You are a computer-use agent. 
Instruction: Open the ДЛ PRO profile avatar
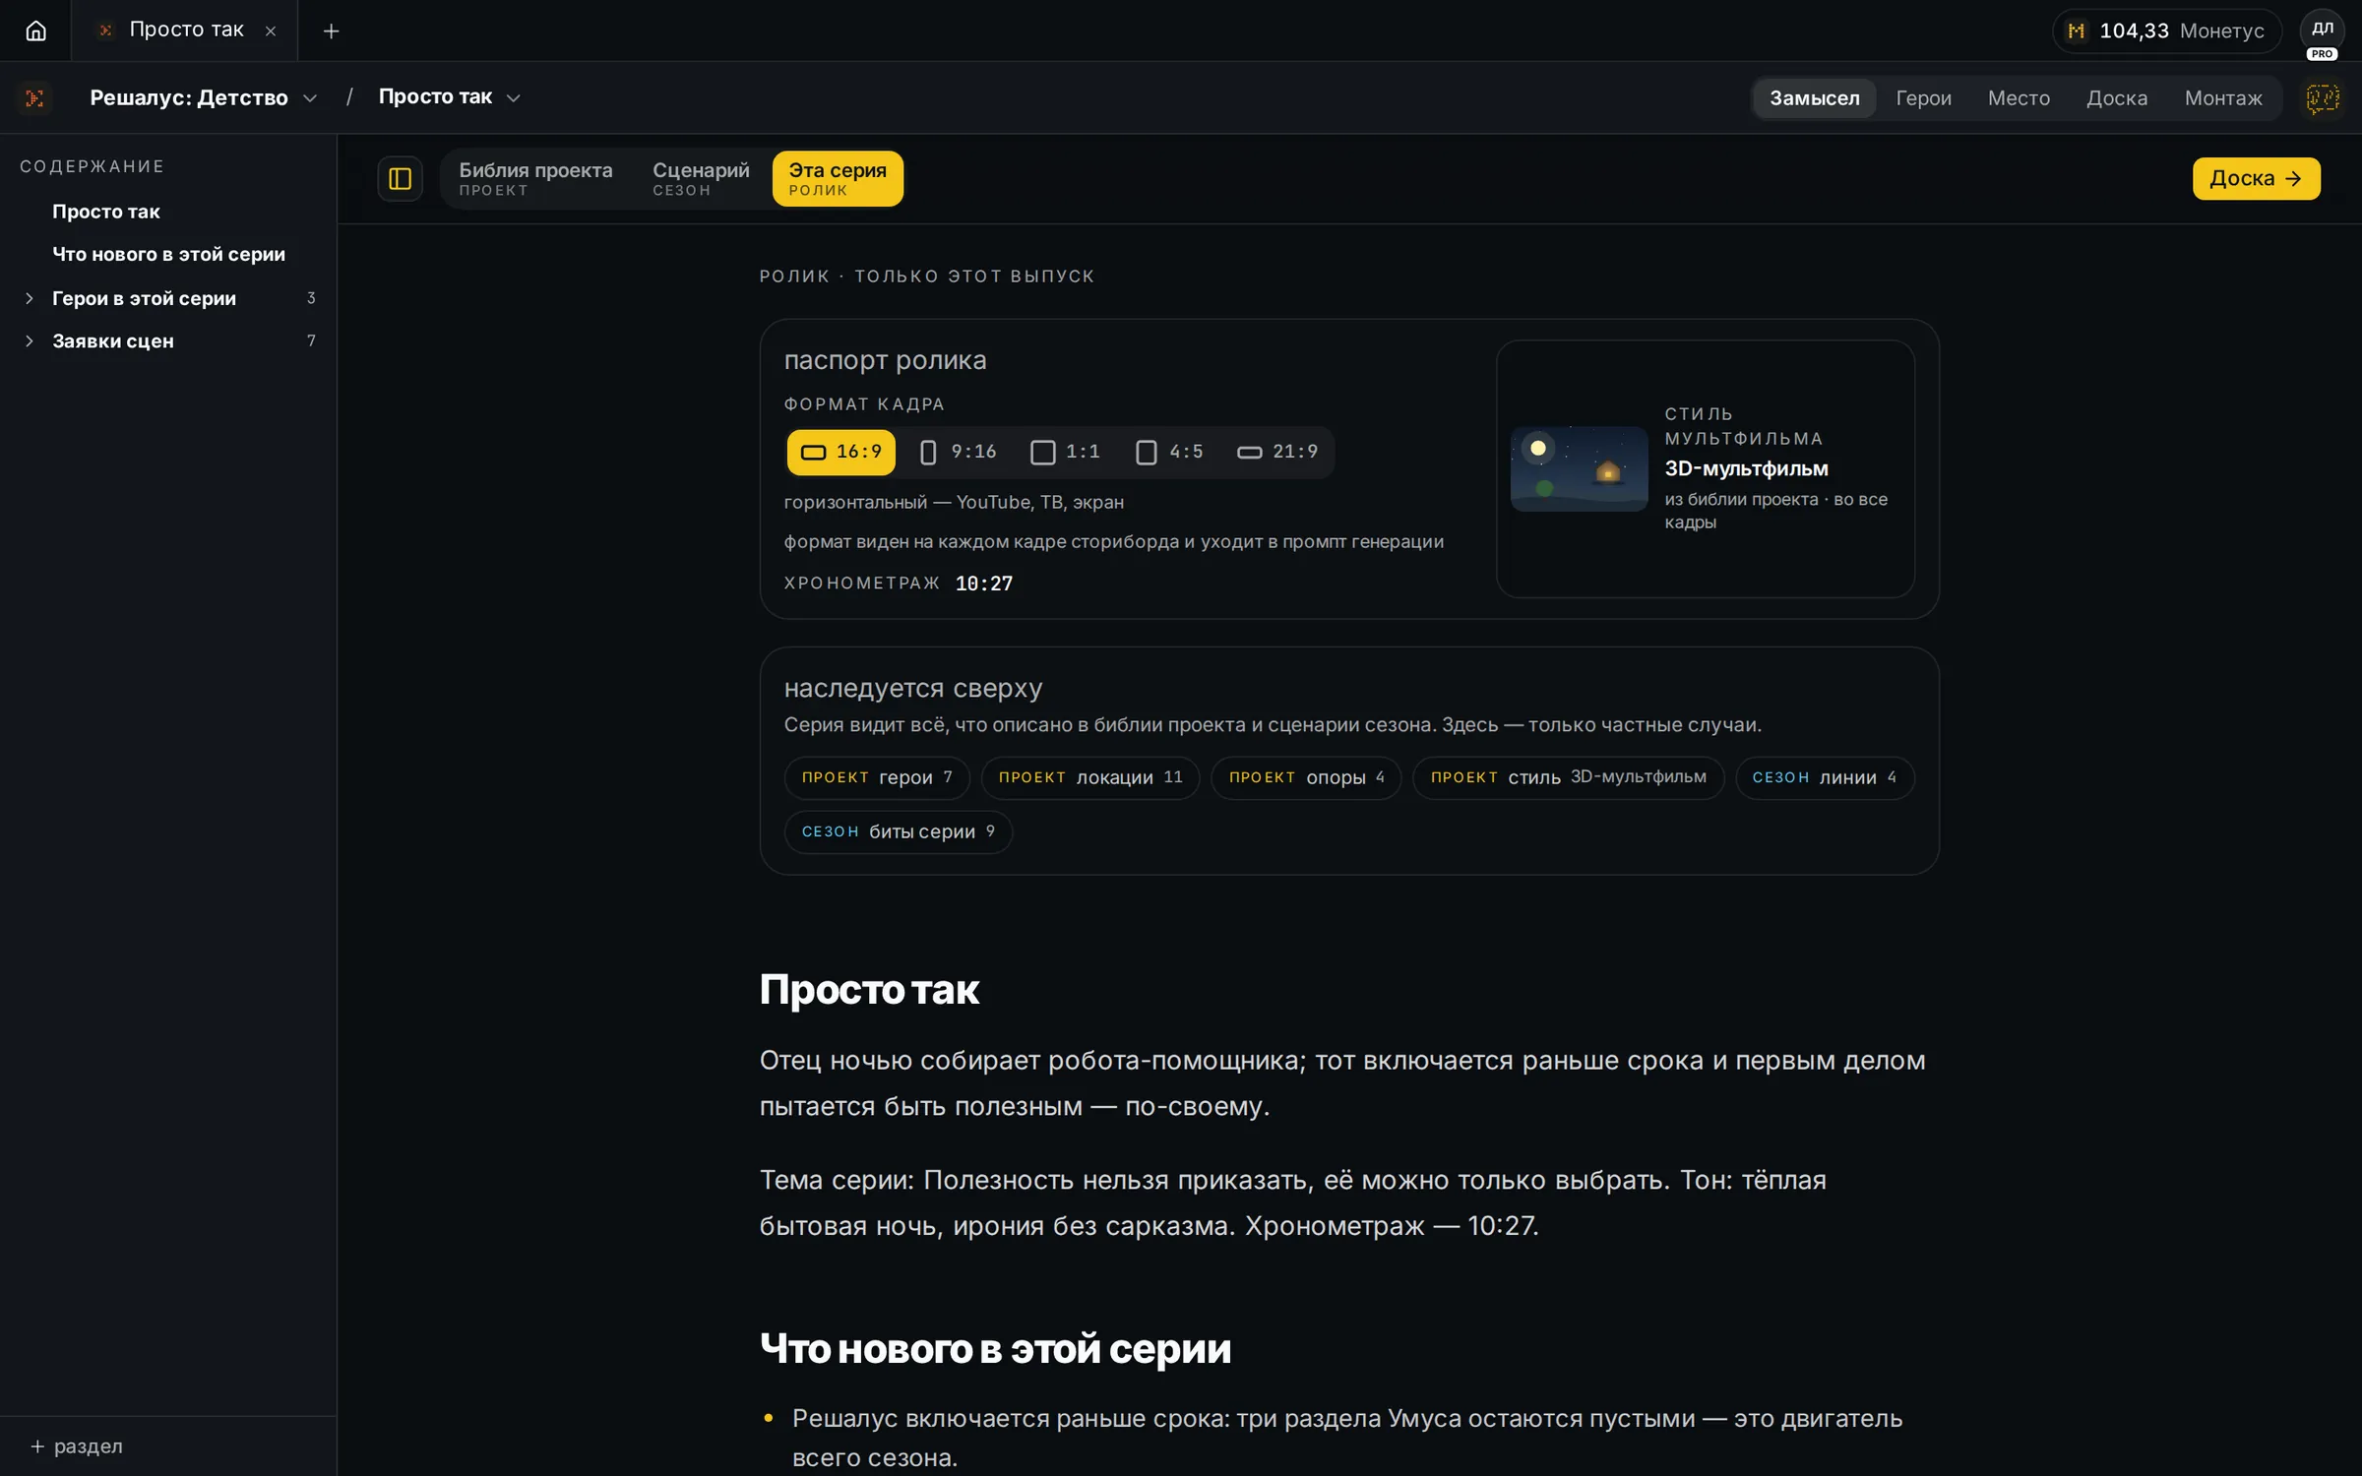(x=2323, y=33)
